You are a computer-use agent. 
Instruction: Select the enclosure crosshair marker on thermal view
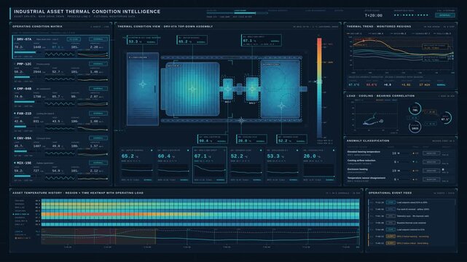(143, 84)
